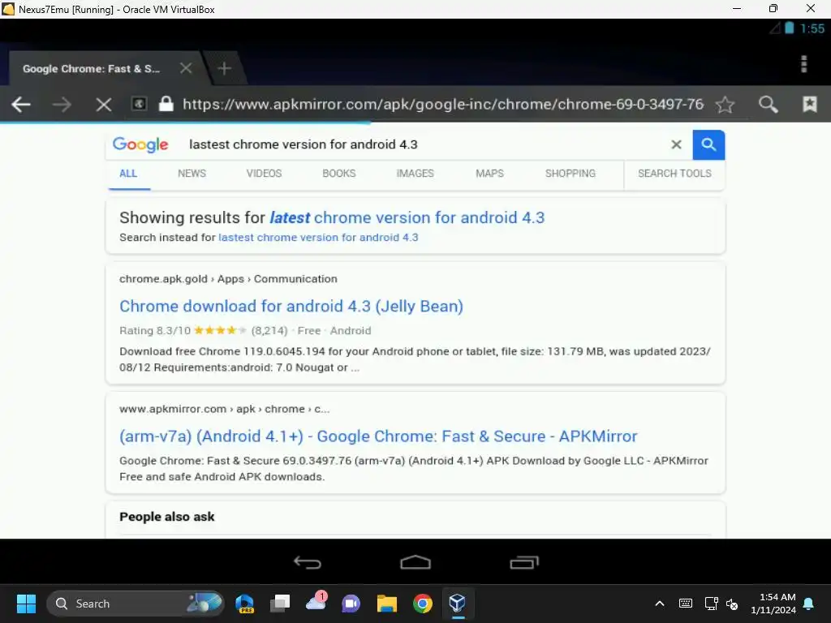Open a new browser tab with plus
Screen dimensions: 831x623
224,68
